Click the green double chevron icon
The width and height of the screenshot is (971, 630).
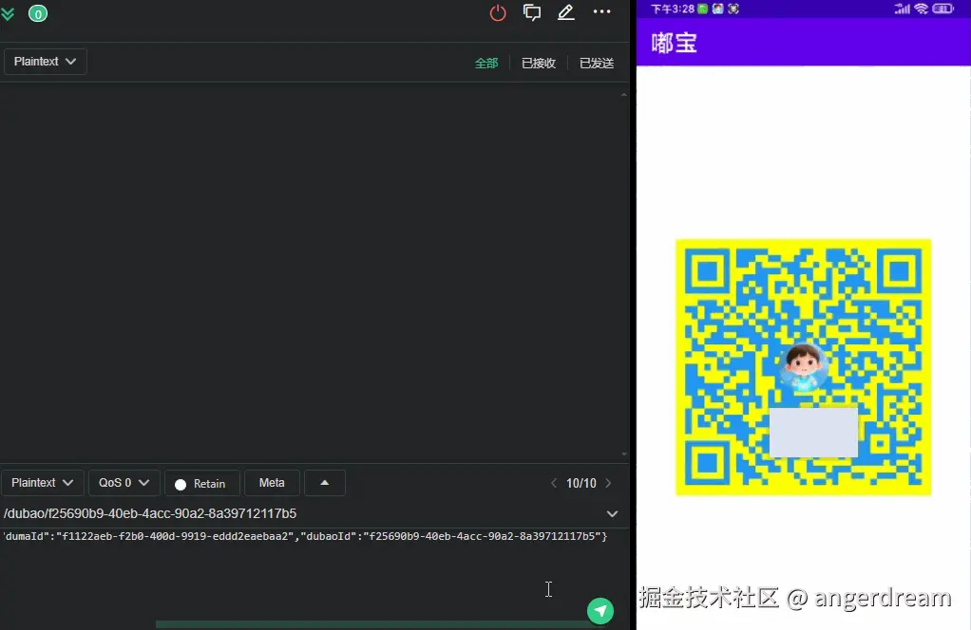tap(8, 13)
